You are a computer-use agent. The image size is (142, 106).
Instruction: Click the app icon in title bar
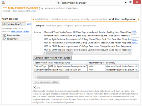click(3, 3)
